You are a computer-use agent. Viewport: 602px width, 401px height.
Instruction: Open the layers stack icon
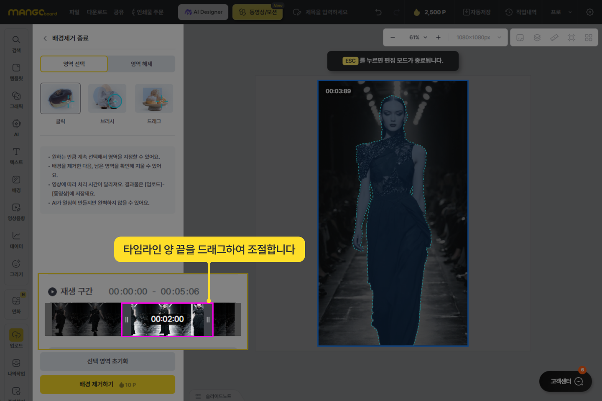pos(537,38)
